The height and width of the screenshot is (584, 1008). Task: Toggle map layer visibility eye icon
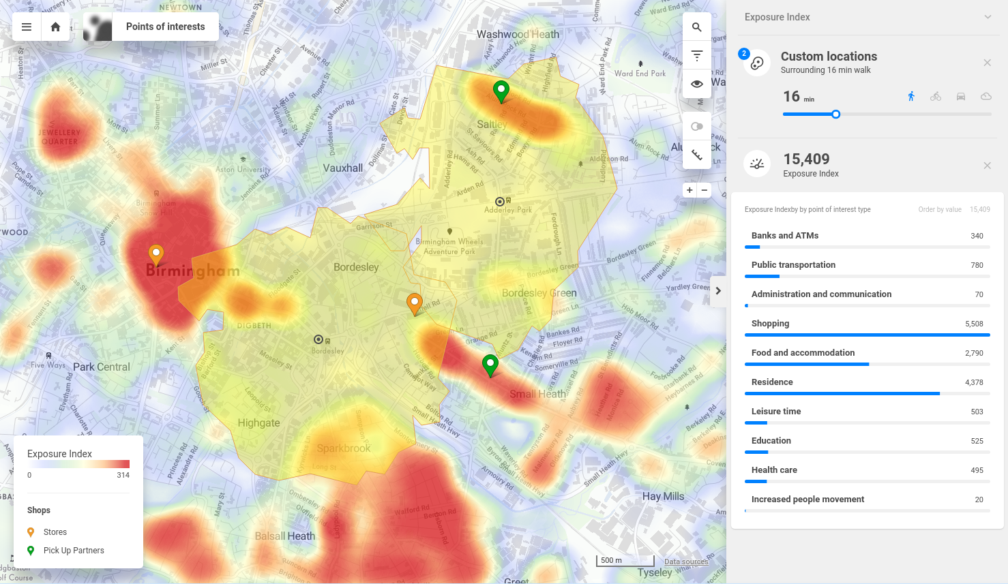point(697,84)
